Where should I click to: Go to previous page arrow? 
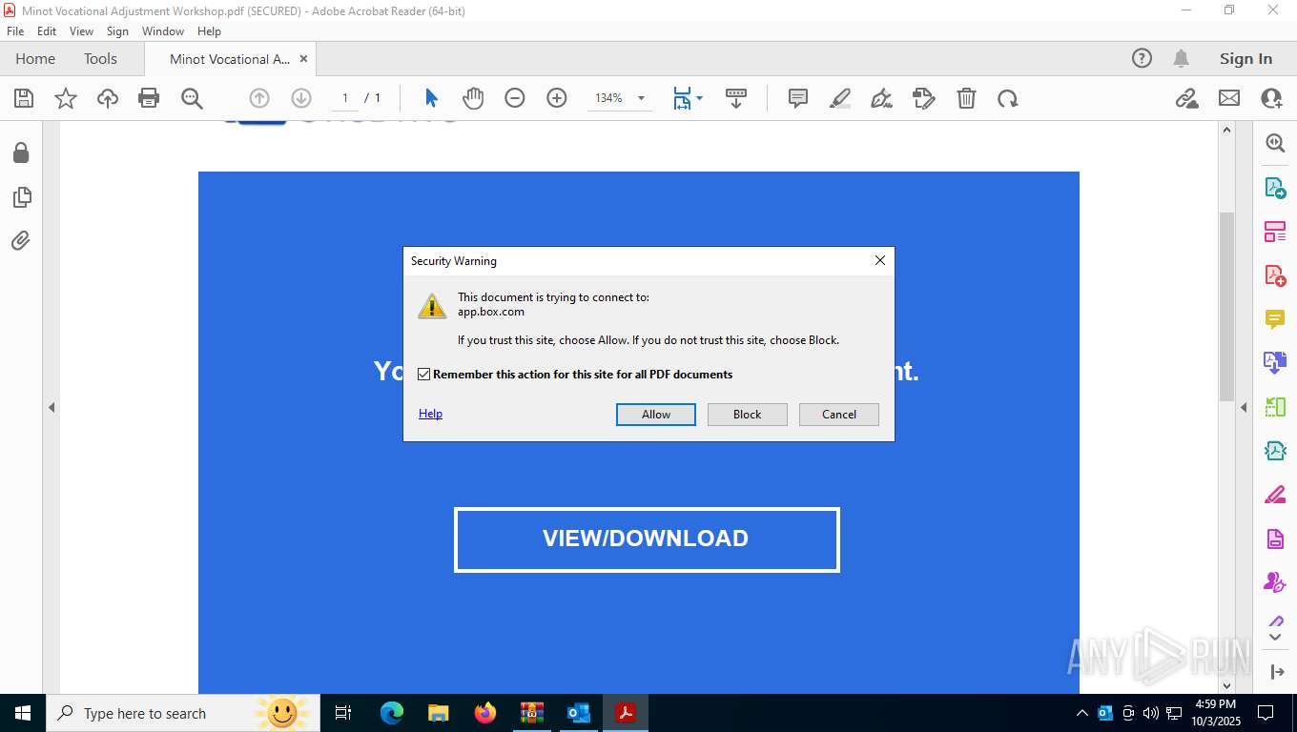[x=259, y=98]
